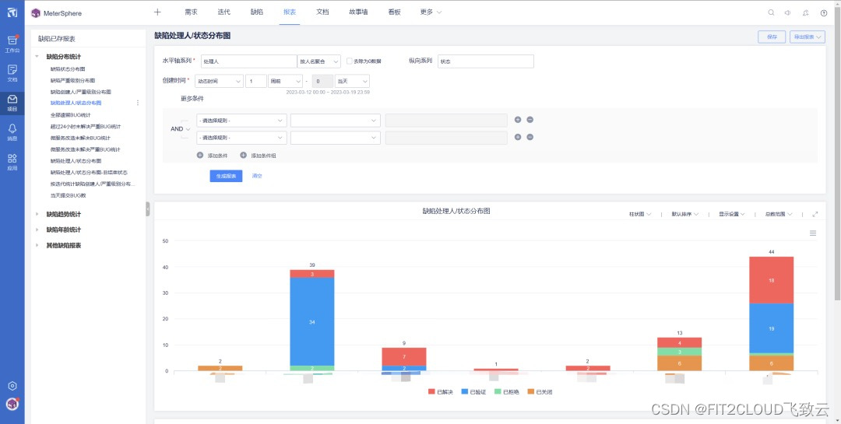Viewport: 841px width, 424px height.
Task: Click the plus icon in top navigation
Action: coord(157,12)
